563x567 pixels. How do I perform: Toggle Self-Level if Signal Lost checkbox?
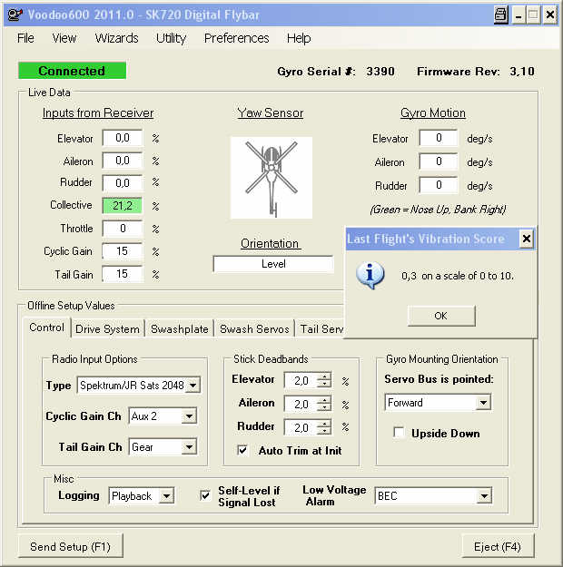[205, 495]
